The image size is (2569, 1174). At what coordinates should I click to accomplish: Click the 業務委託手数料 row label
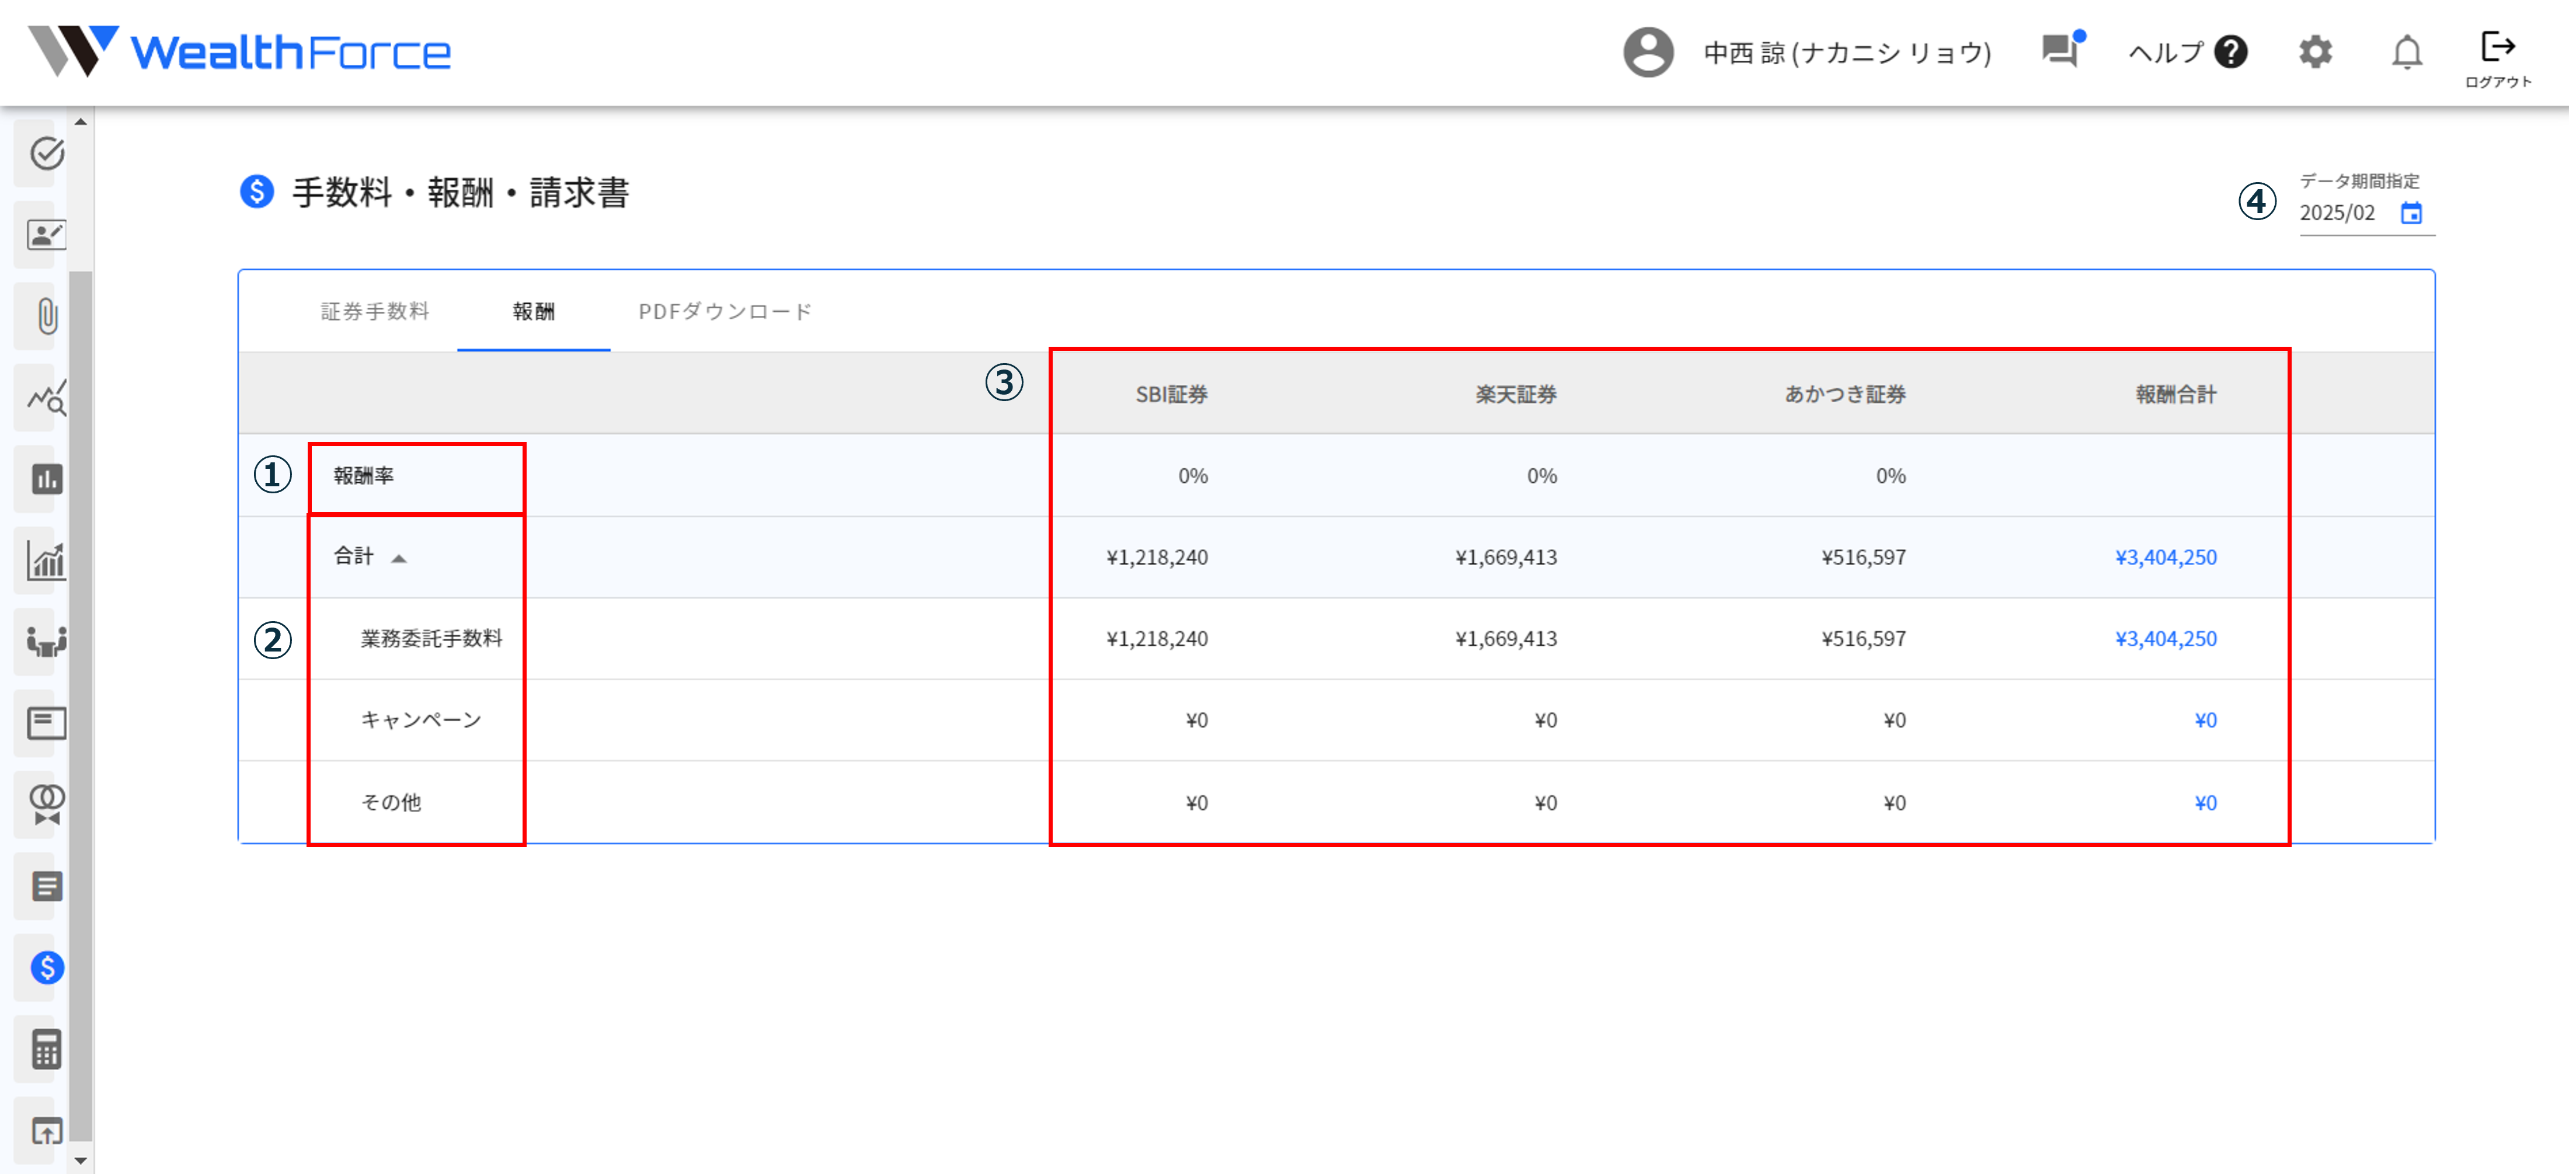pyautogui.click(x=431, y=639)
